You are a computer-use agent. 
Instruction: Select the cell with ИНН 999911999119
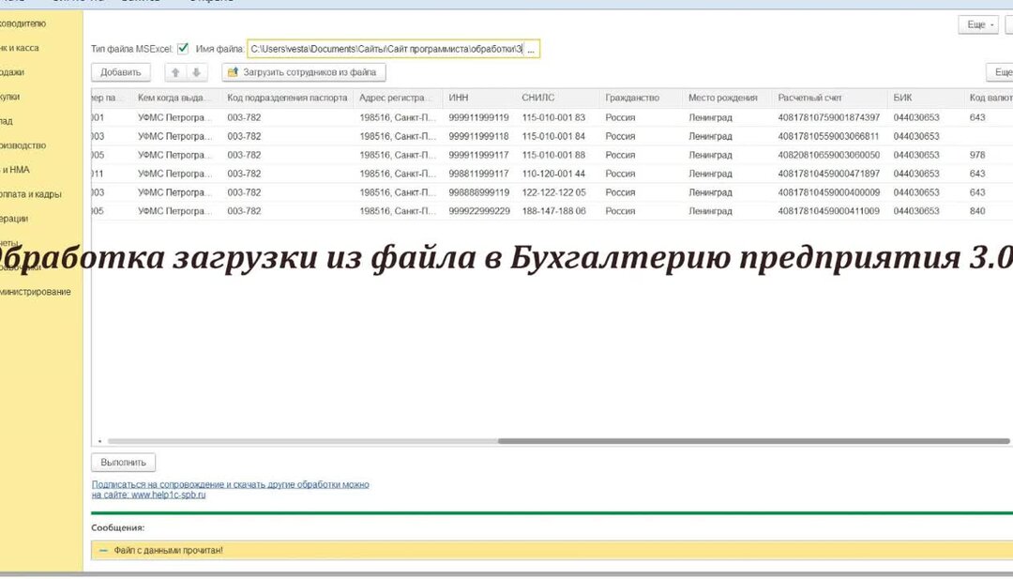click(x=479, y=117)
